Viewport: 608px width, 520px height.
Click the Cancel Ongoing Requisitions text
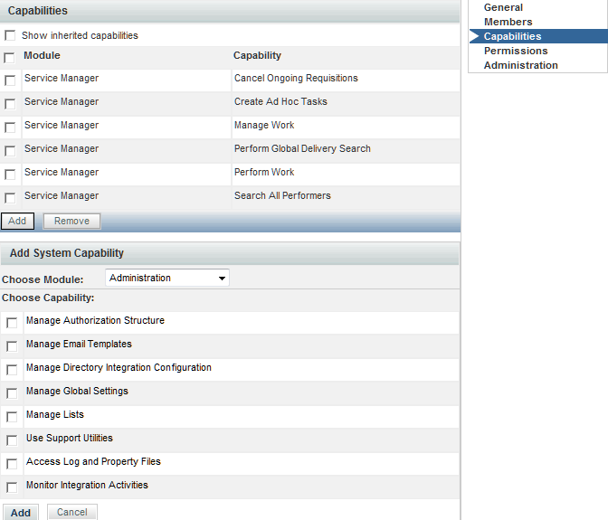pos(296,79)
